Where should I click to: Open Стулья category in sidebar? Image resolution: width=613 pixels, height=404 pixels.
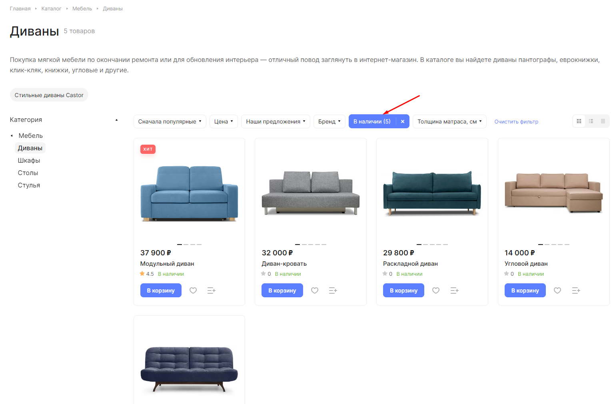coord(29,185)
